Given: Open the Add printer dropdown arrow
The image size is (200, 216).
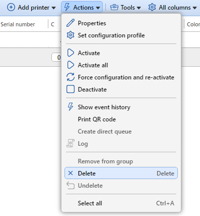Looking at the screenshot, I should point(53,8).
